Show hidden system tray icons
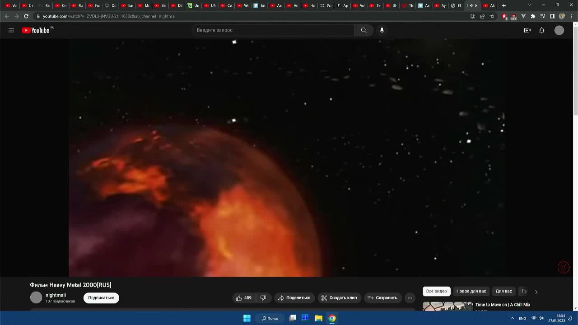This screenshot has width=578, height=325. pos(512,318)
